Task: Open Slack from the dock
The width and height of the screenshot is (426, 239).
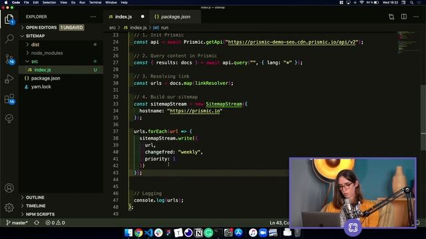Action: (158, 232)
